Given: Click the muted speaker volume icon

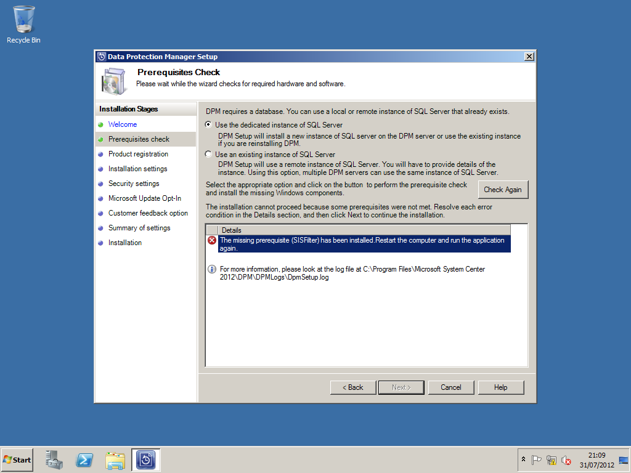Looking at the screenshot, I should [x=566, y=459].
